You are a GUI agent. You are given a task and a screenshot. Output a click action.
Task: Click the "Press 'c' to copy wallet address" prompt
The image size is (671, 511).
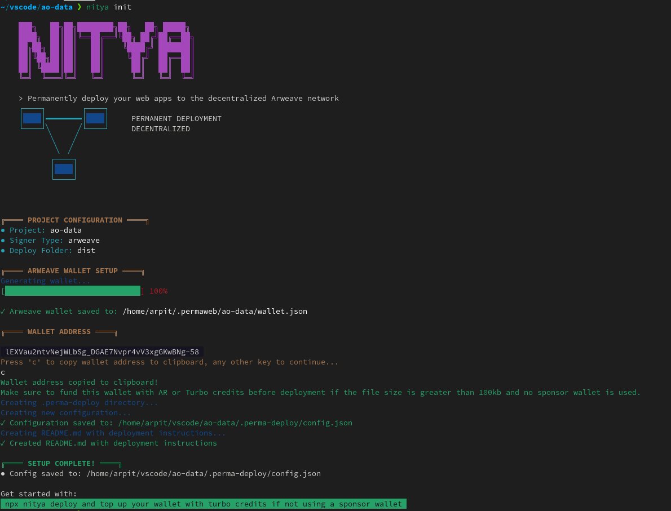click(170, 362)
